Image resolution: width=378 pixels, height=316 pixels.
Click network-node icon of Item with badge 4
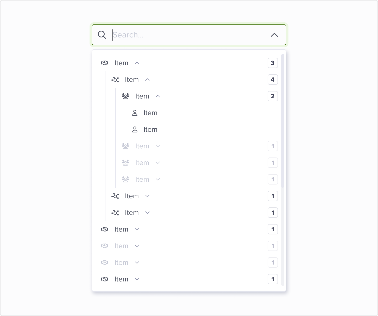click(x=115, y=80)
